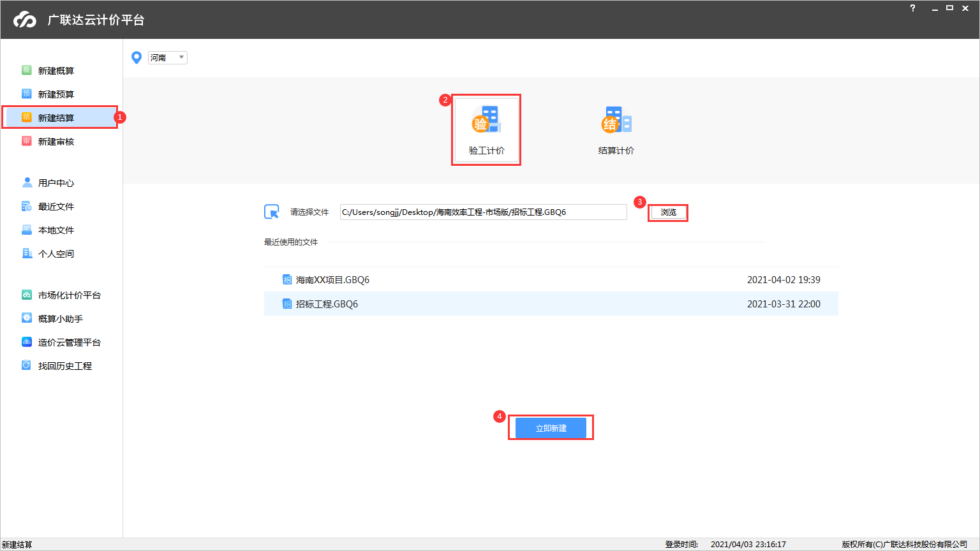
Task: Click the 新建审核 sidebar icon
Action: (27, 141)
